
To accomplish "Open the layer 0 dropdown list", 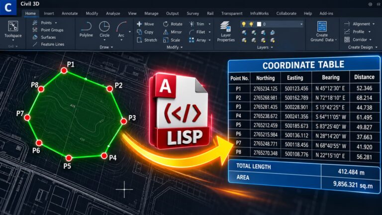I will pos(301,24).
